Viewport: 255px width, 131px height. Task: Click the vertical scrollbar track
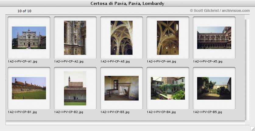[x=247, y=70]
